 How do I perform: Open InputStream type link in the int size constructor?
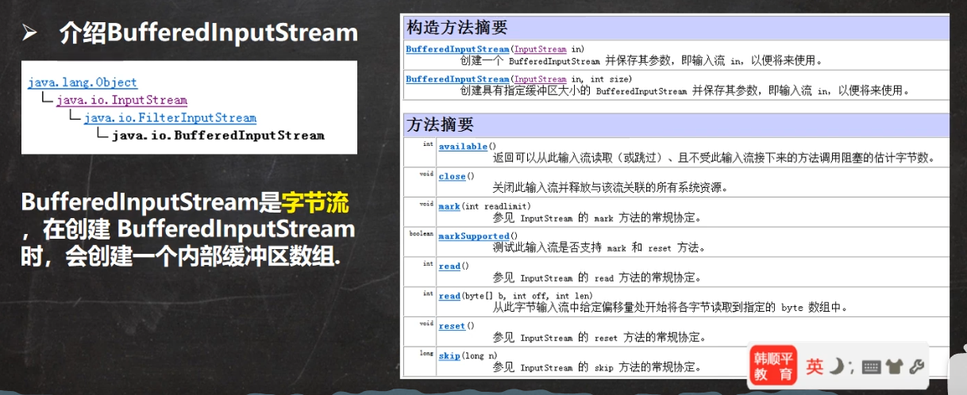[540, 79]
